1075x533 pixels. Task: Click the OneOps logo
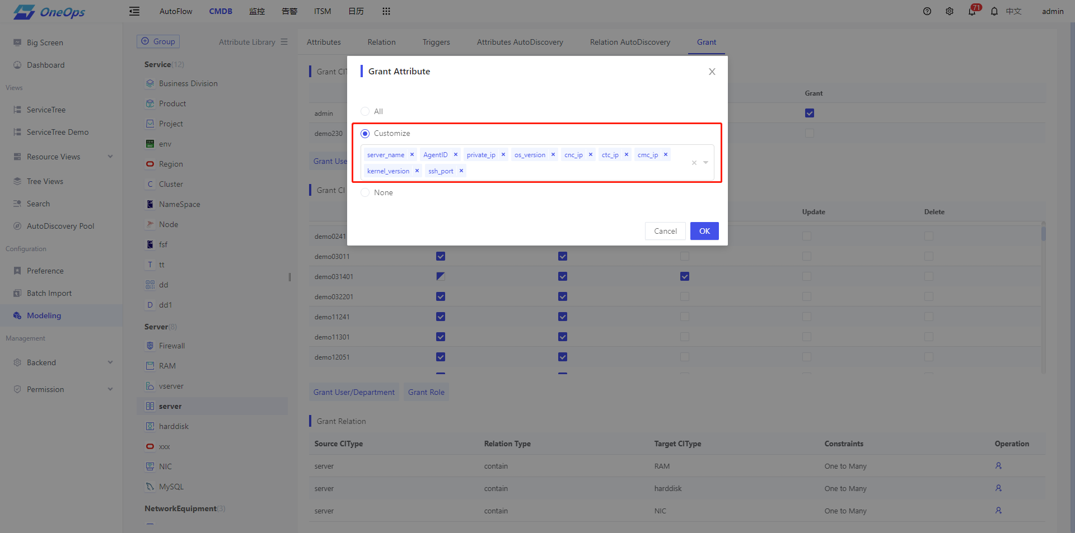tap(49, 12)
